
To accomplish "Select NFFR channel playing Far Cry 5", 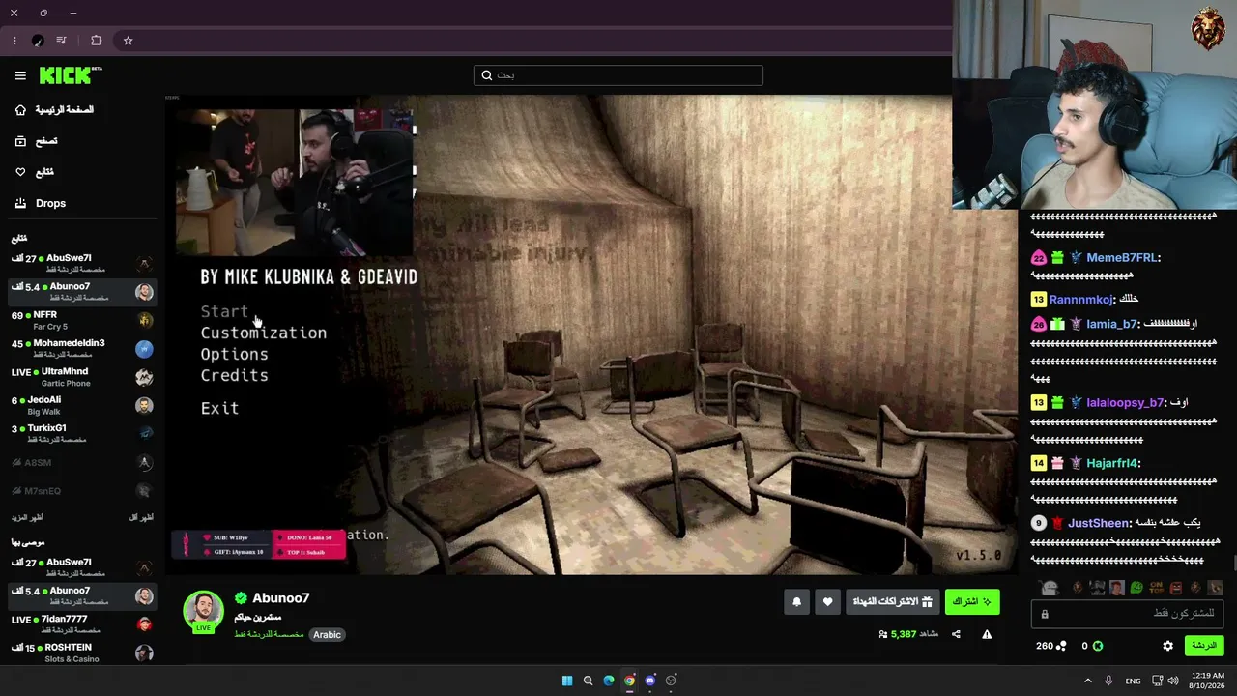I will click(x=82, y=320).
